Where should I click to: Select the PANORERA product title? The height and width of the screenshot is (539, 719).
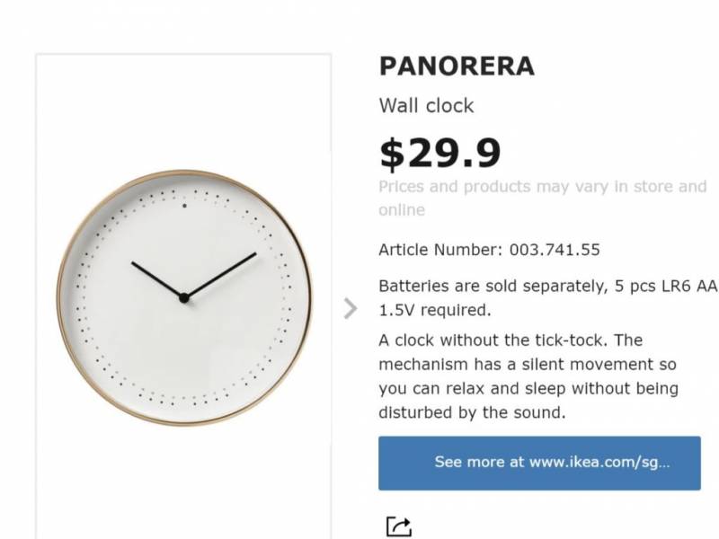(x=457, y=66)
